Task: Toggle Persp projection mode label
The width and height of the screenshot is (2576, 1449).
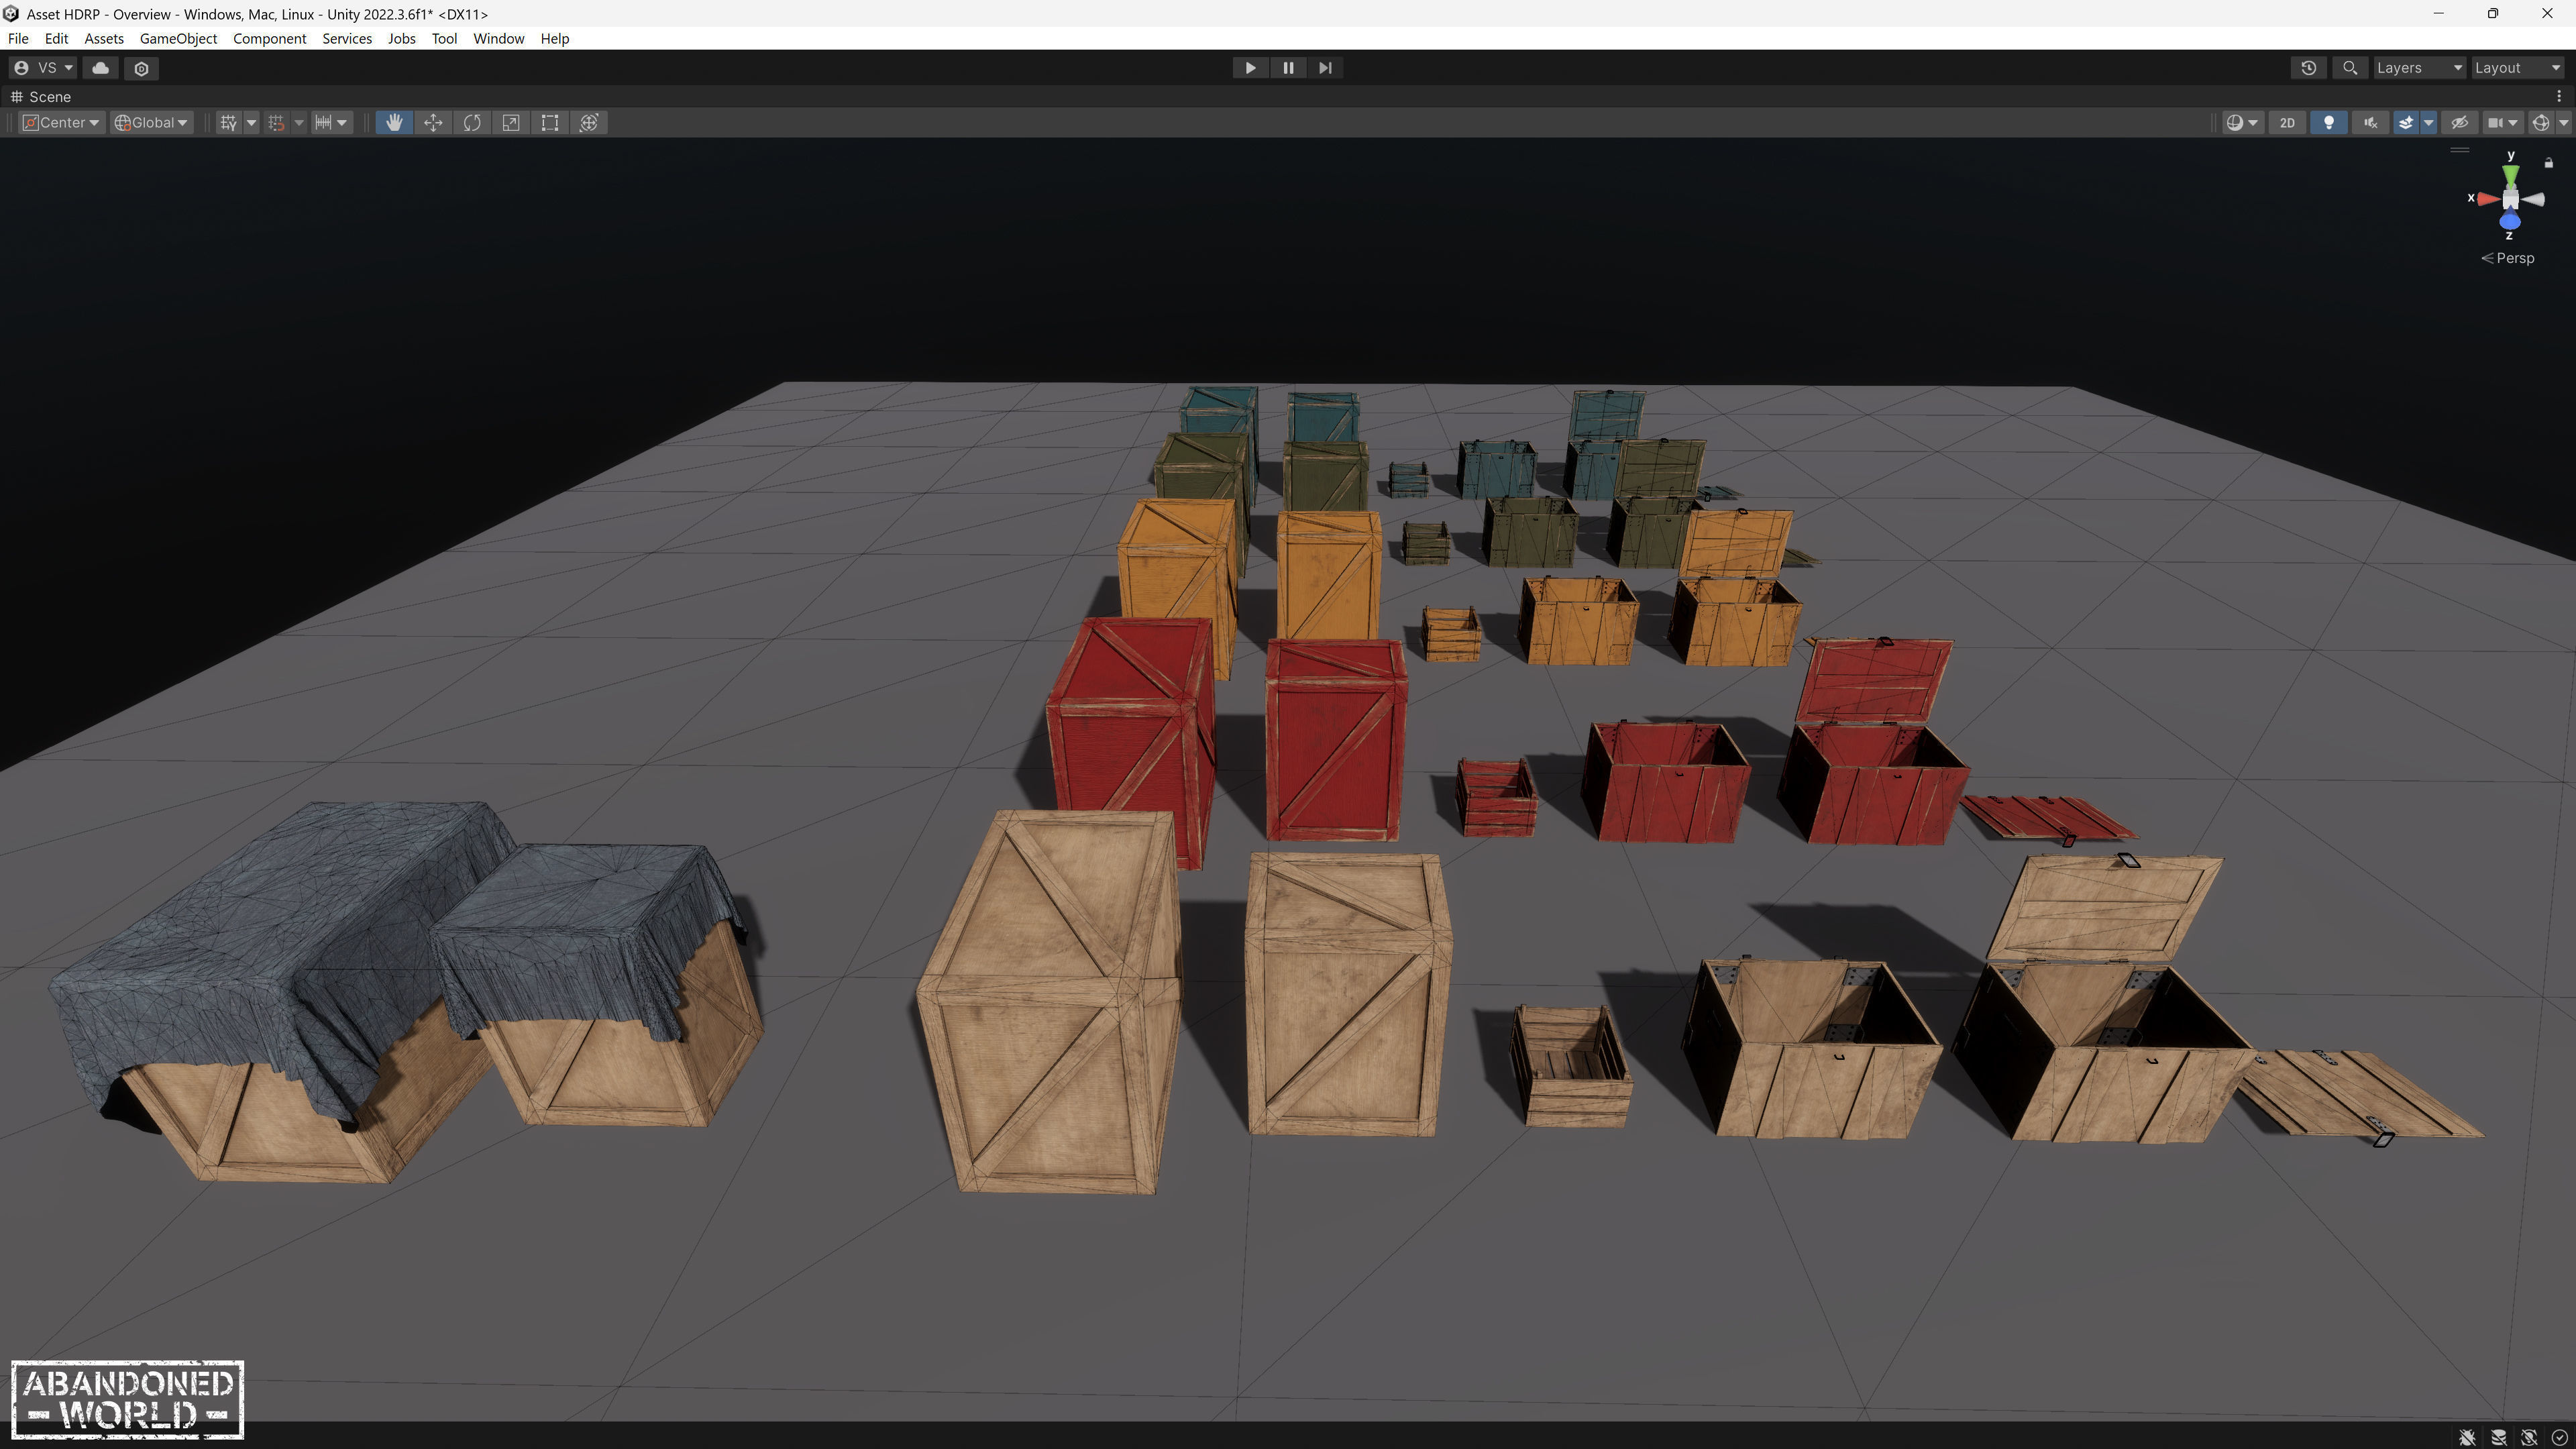Action: pyautogui.click(x=2508, y=258)
